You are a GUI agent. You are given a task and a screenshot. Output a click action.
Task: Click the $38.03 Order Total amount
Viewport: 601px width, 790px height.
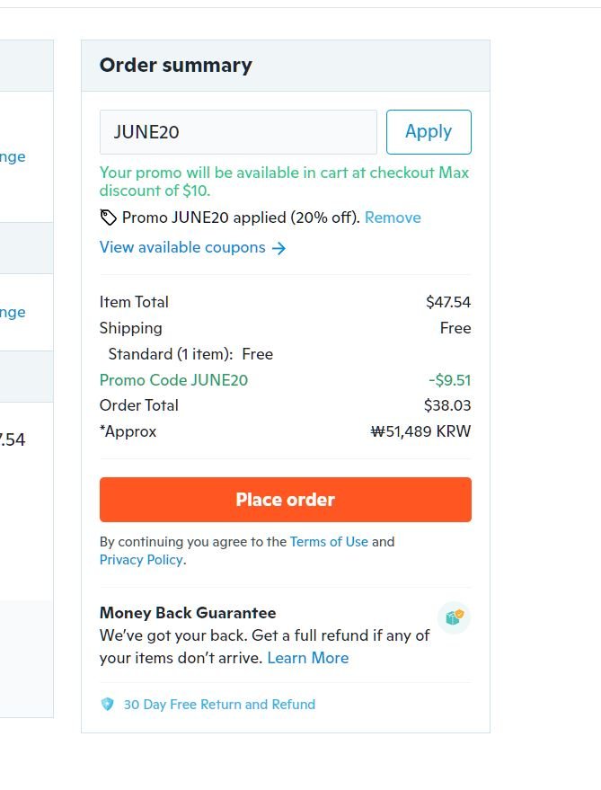point(447,405)
